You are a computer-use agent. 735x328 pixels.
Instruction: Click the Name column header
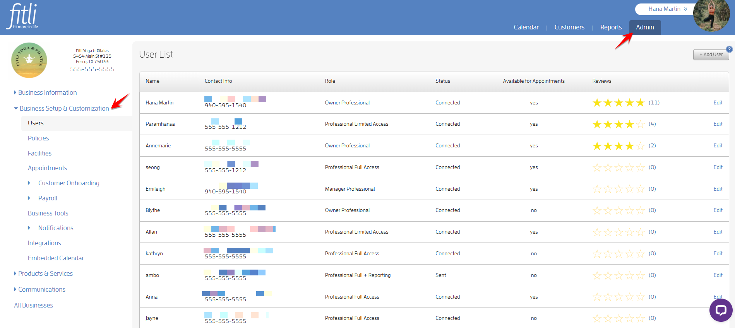point(152,81)
